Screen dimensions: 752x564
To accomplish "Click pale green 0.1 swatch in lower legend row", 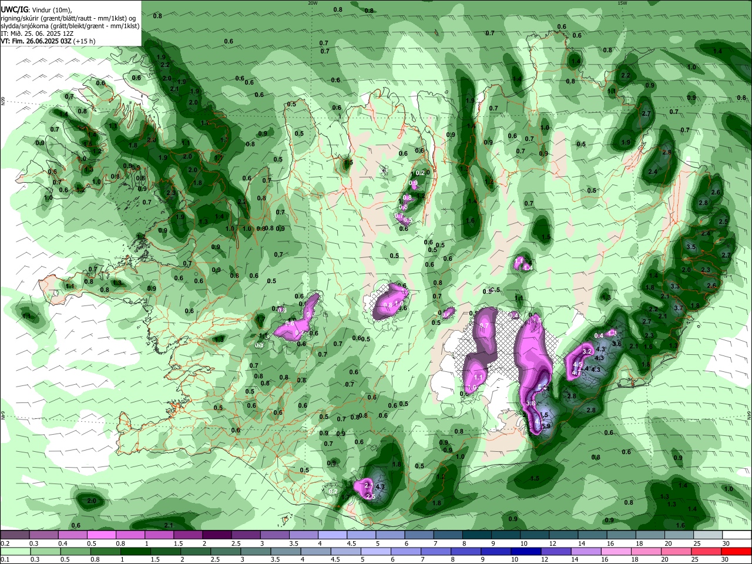I will [15, 551].
